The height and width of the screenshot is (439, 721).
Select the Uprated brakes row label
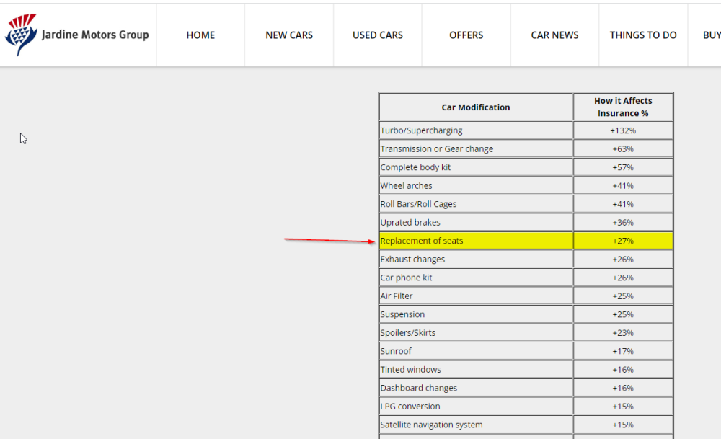click(x=410, y=223)
